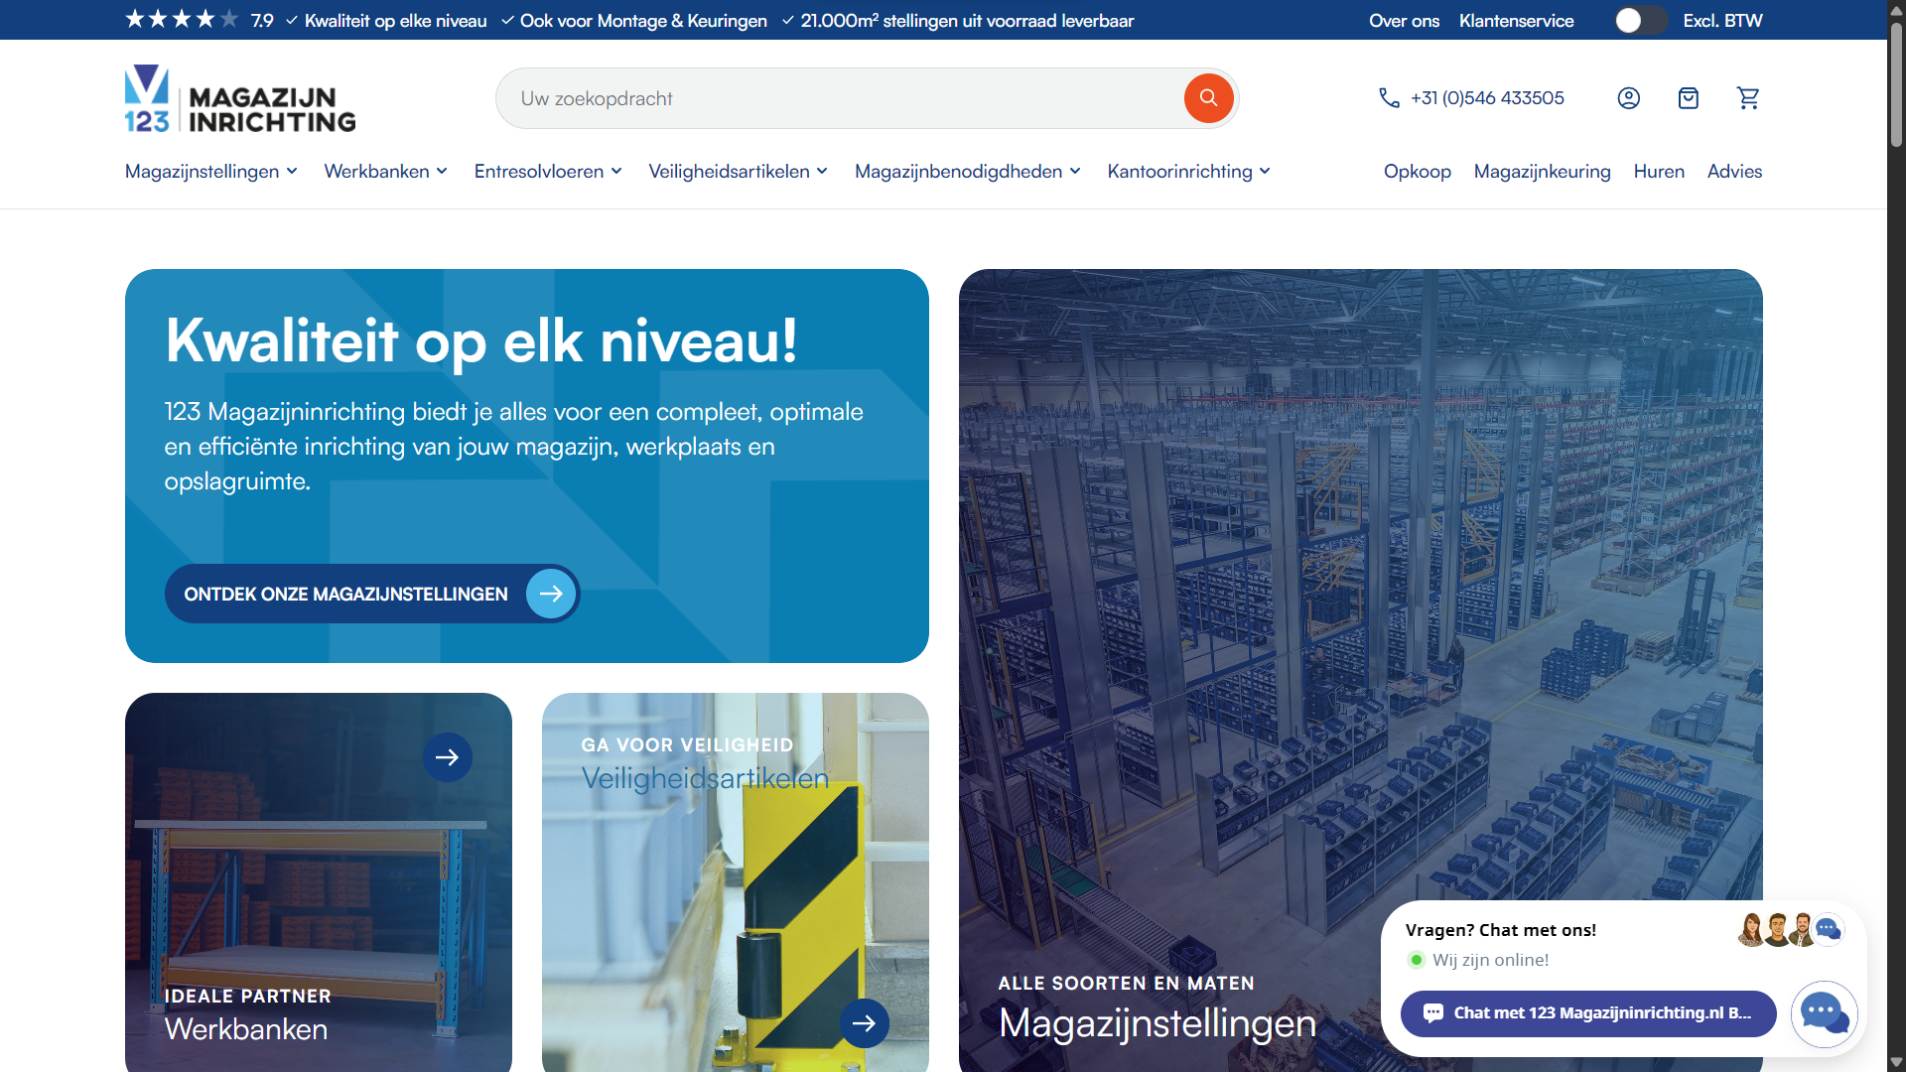Start chat with 123 Magazijninrichting.nl button
Screen dimensions: 1906x1072
pos(1588,1013)
